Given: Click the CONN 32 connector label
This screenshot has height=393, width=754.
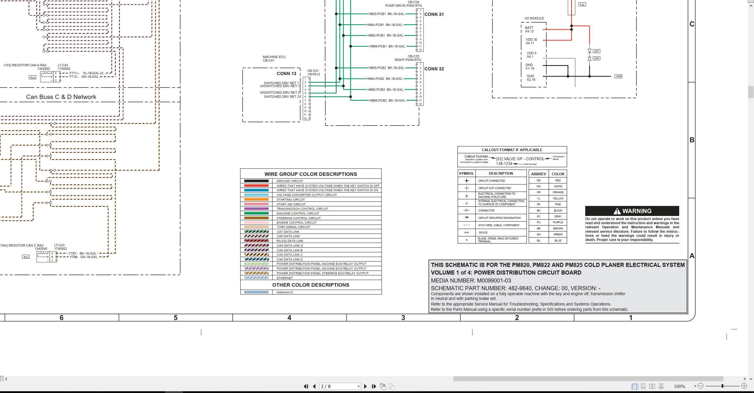Looking at the screenshot, I should pos(434,69).
